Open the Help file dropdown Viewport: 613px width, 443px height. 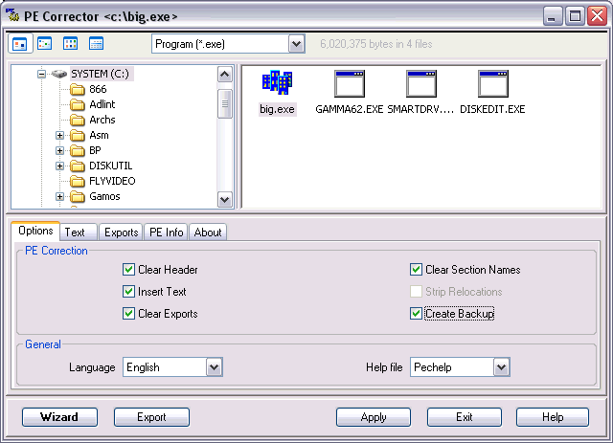pos(502,367)
